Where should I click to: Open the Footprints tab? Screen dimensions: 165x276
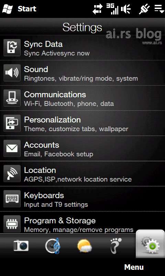click(x=116, y=246)
